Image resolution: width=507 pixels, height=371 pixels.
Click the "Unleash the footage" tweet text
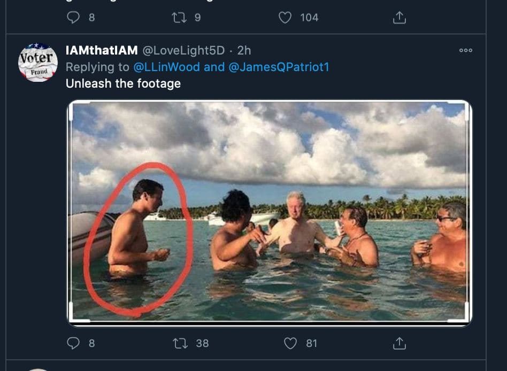click(123, 83)
